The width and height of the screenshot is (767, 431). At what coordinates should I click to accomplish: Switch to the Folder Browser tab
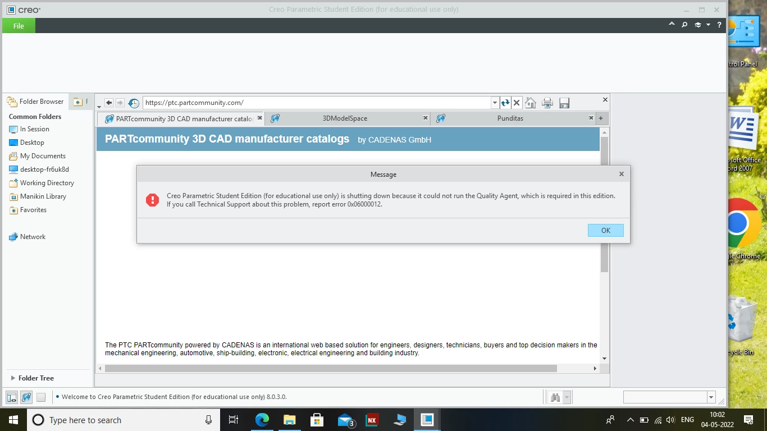[x=35, y=102]
